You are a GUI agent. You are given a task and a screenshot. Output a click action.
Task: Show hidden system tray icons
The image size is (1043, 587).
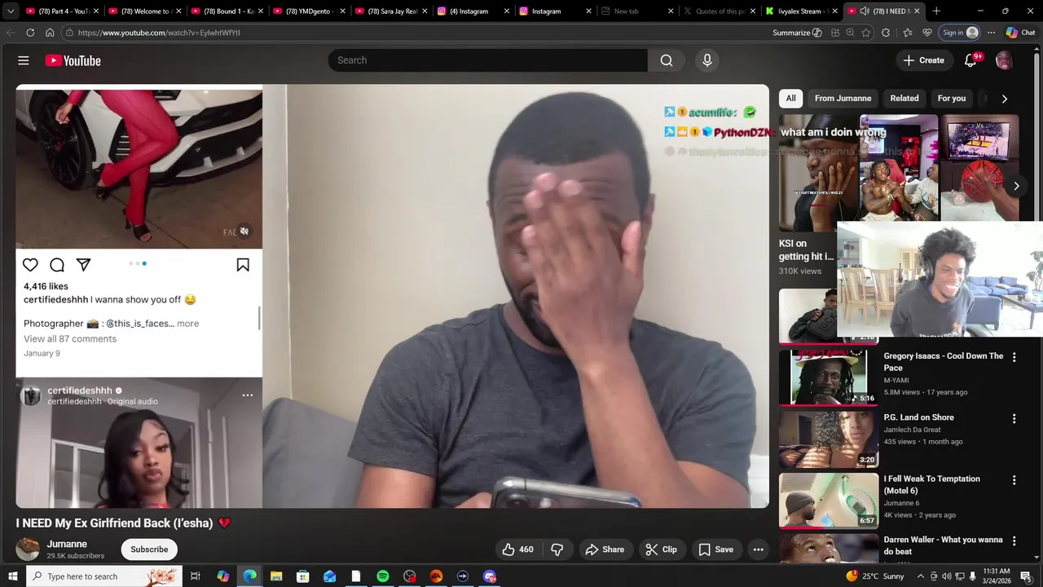[x=921, y=576]
